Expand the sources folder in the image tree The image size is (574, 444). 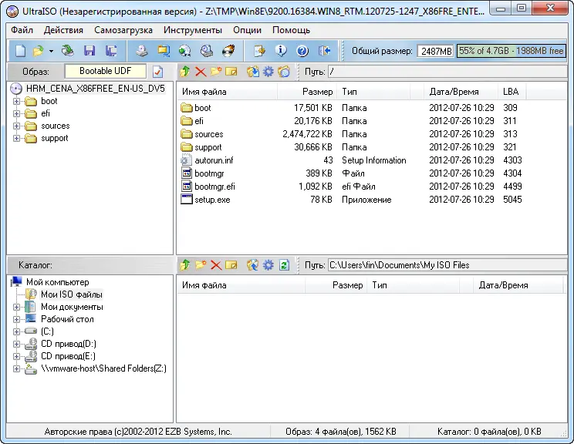pyautogui.click(x=16, y=126)
